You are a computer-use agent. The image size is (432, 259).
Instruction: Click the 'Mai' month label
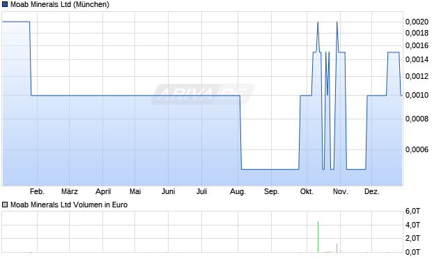pos(135,191)
